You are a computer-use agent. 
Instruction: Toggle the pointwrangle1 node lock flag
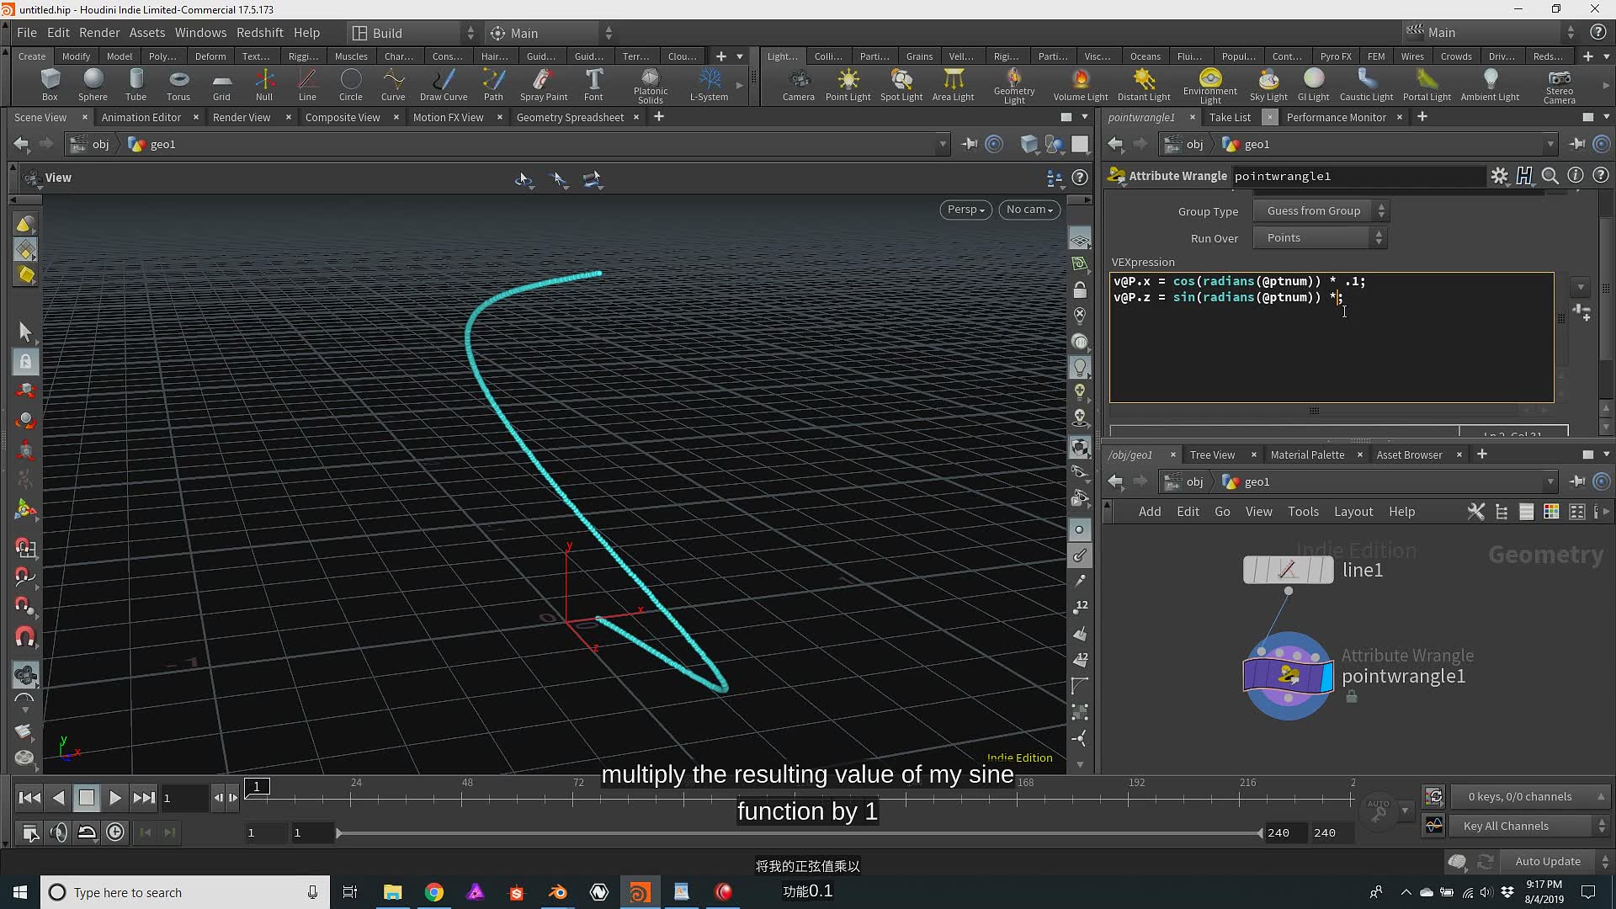tap(1351, 697)
